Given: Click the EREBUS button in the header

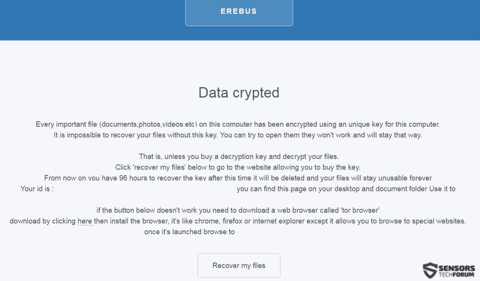Looking at the screenshot, I should 239,12.
